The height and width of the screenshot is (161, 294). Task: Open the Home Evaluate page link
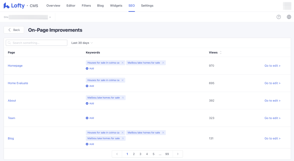18,83
